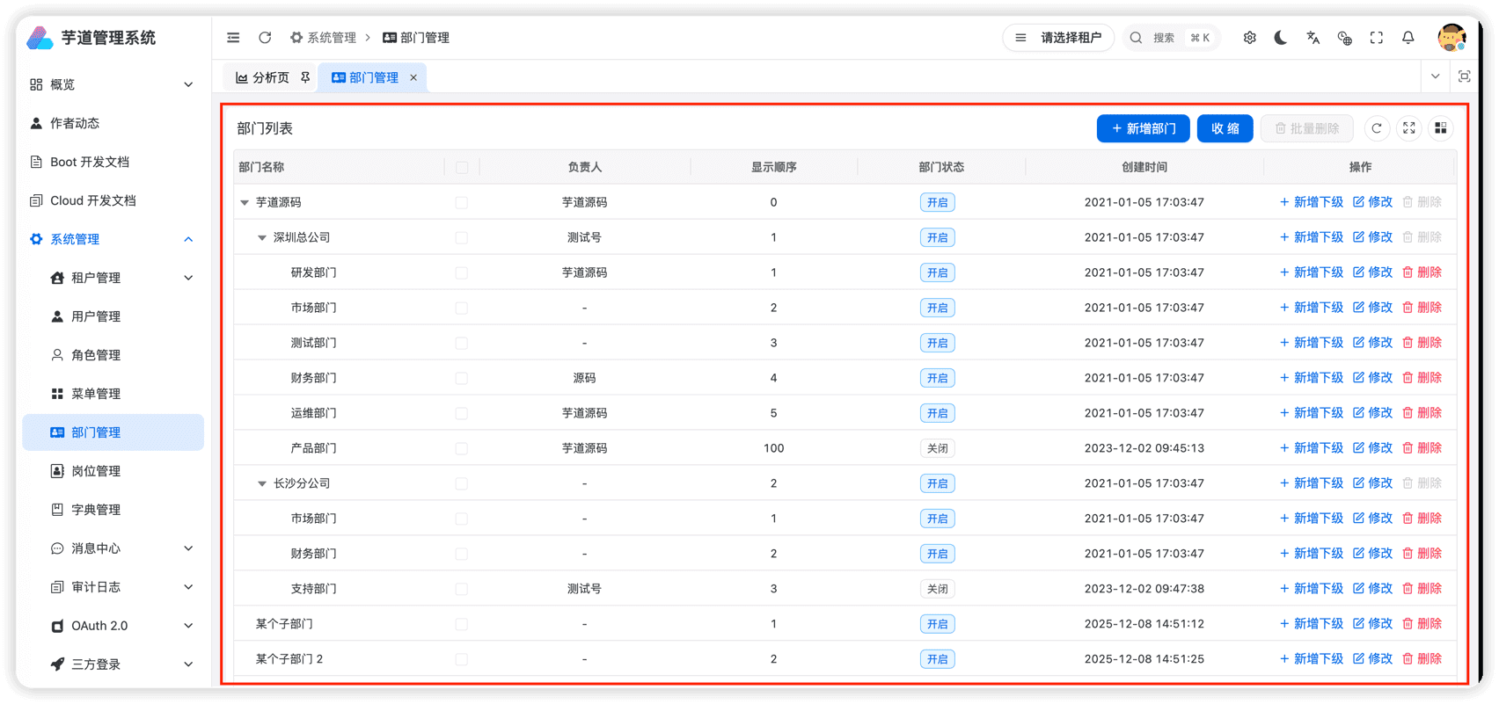Check the box for 深圳总公司 row

(462, 237)
